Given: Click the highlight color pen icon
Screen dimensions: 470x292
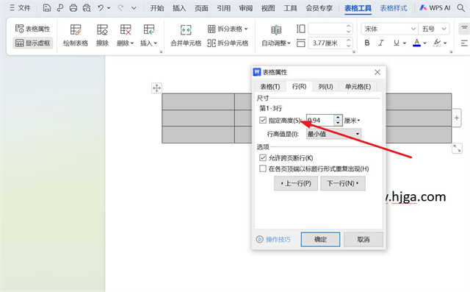Looking at the screenshot, I should pyautogui.click(x=438, y=43).
